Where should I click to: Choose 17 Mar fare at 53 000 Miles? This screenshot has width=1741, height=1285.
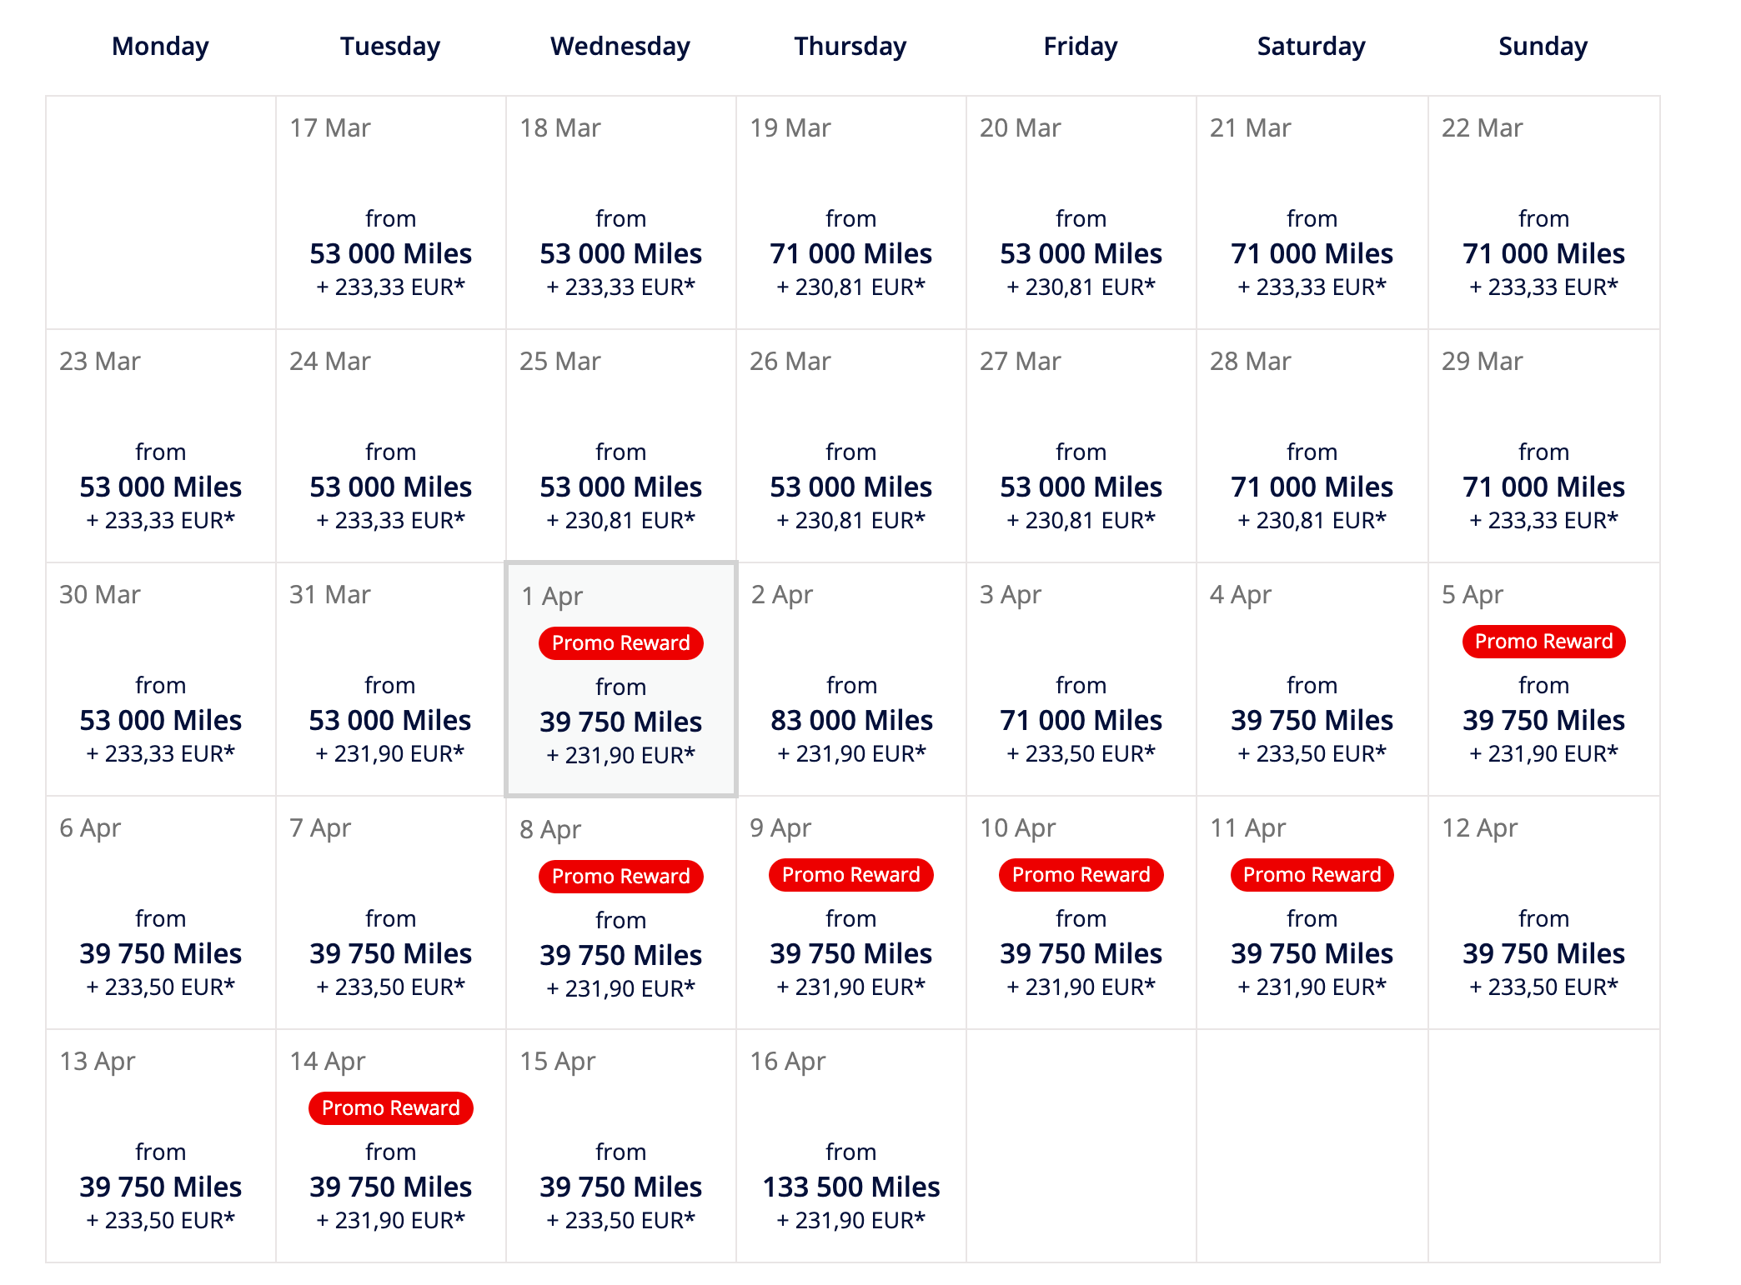(x=390, y=253)
